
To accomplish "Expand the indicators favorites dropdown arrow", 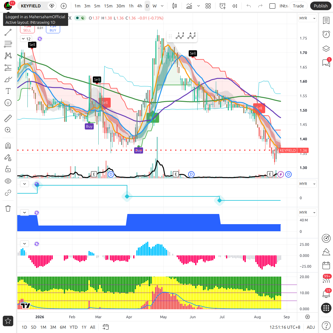I will point(199,6).
